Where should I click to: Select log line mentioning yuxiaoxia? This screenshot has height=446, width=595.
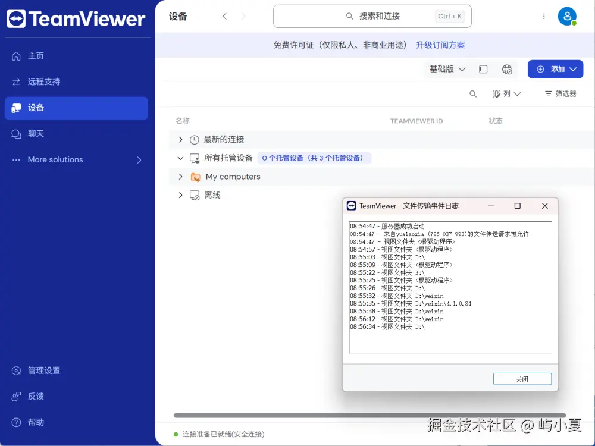tap(439, 234)
